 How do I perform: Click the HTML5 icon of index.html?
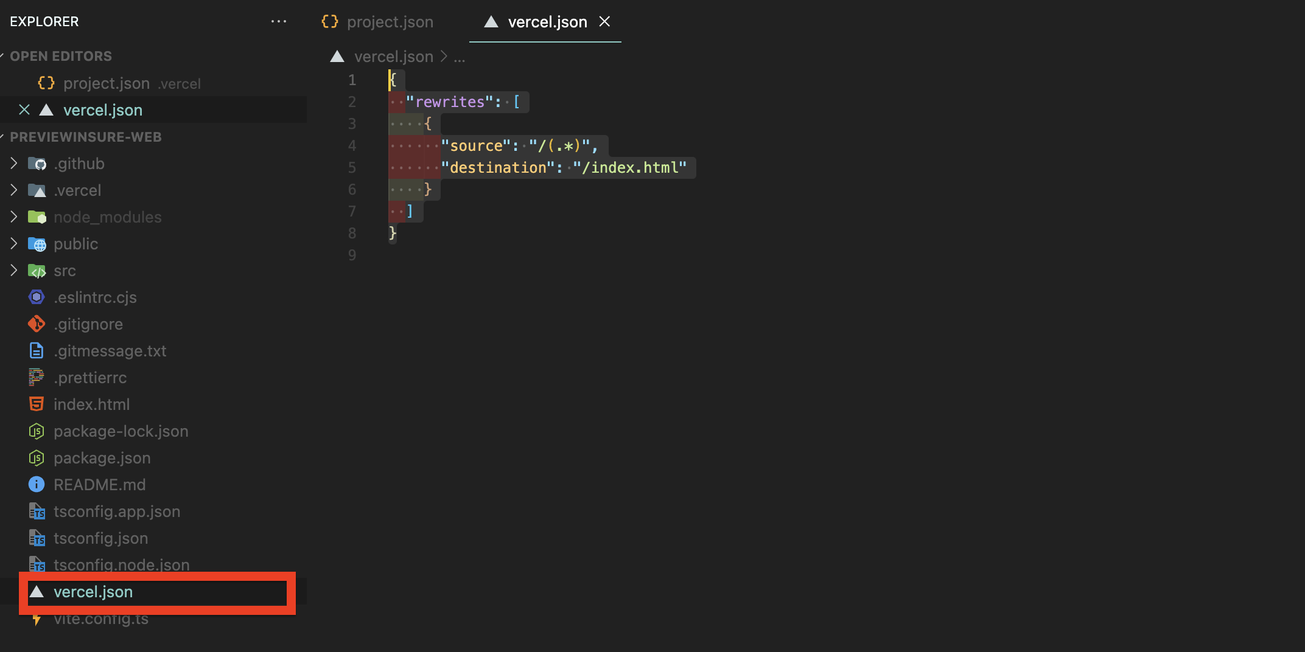point(37,404)
